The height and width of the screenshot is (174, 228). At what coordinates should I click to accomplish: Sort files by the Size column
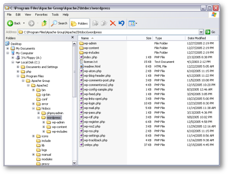[139, 38]
